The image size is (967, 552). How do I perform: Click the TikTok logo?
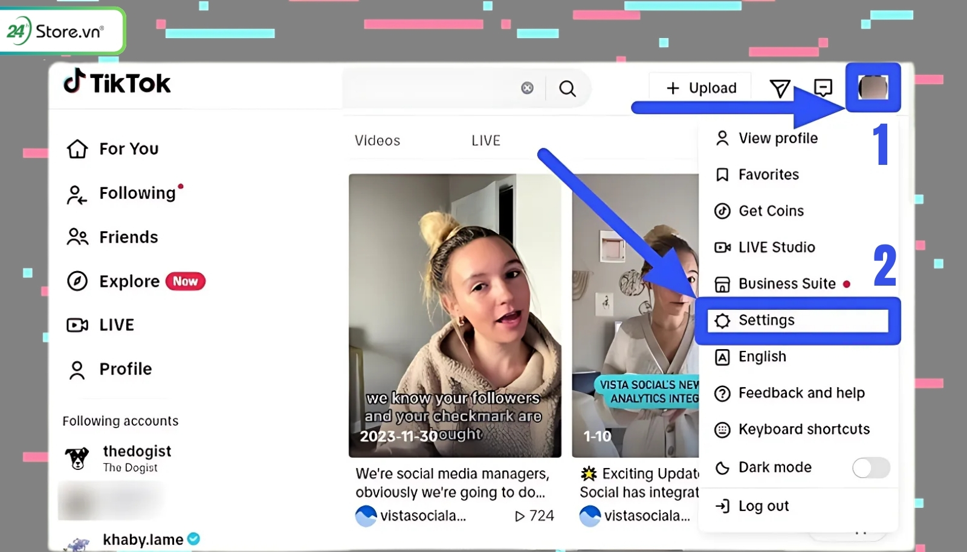point(117,82)
